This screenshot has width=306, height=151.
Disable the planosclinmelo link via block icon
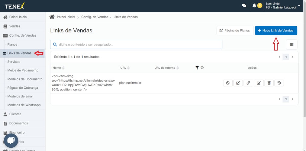point(228,83)
